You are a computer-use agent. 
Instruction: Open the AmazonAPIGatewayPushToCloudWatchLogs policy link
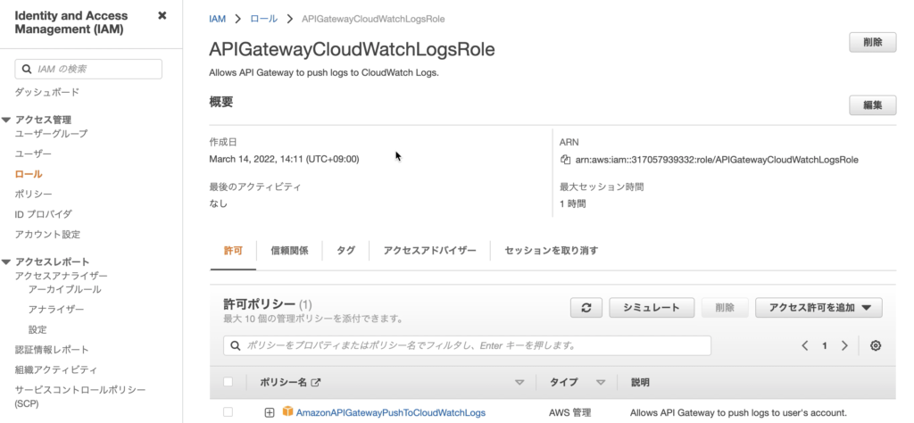click(391, 412)
